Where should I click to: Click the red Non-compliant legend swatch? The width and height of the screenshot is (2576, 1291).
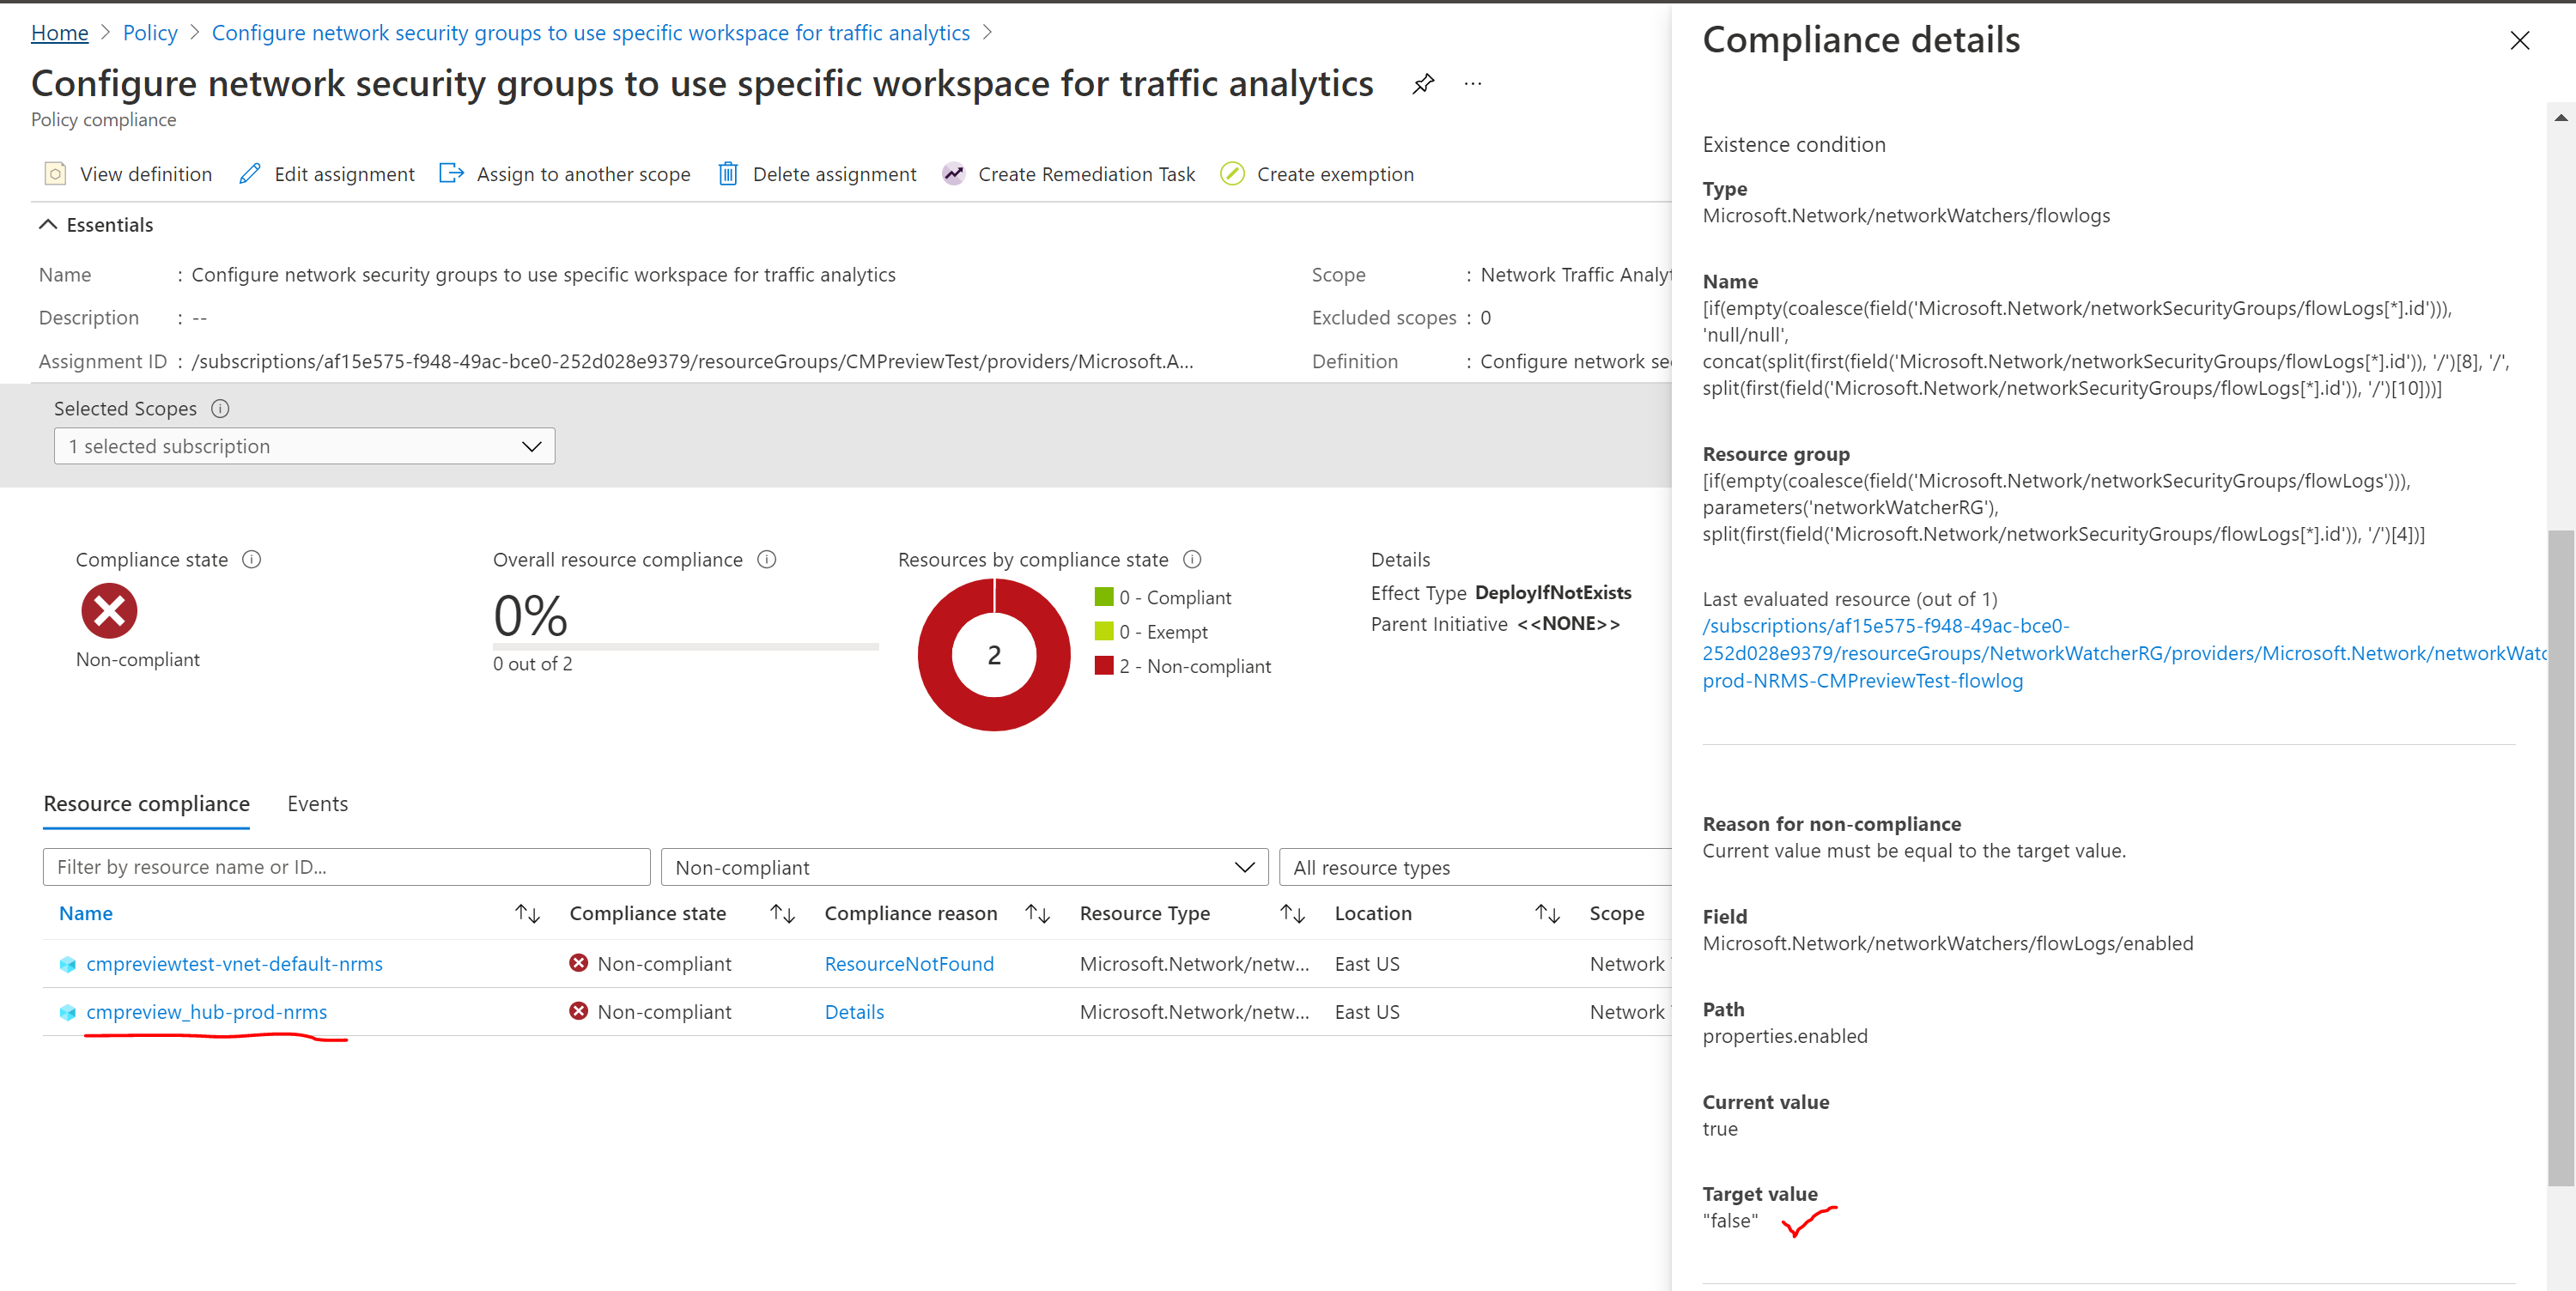pos(1104,666)
